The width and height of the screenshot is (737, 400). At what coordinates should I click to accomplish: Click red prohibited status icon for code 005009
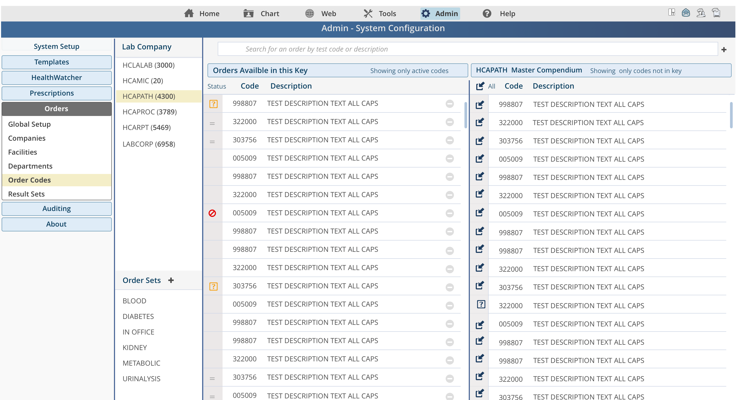click(212, 213)
